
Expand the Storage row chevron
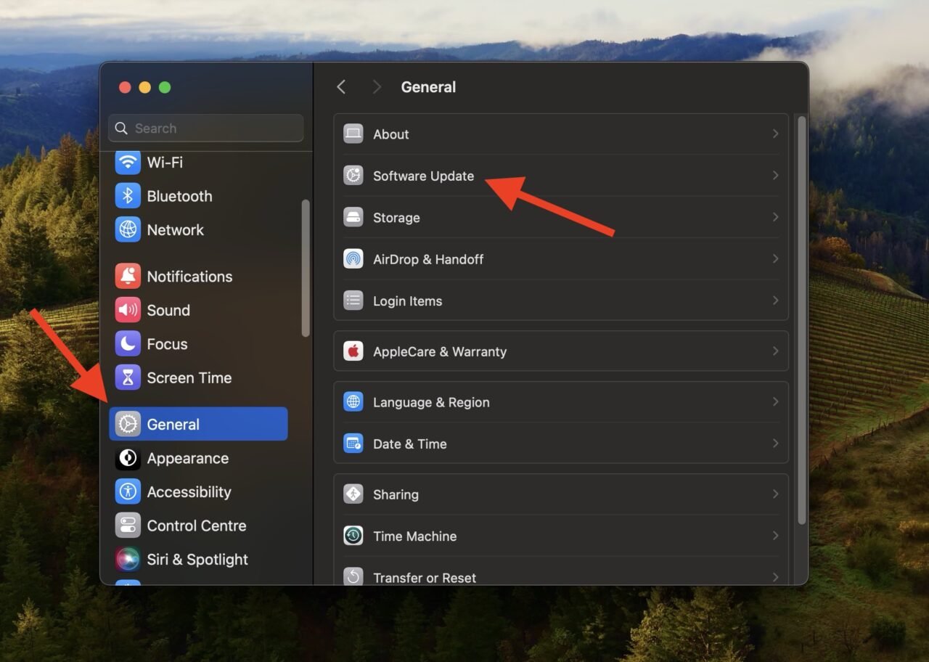point(775,218)
